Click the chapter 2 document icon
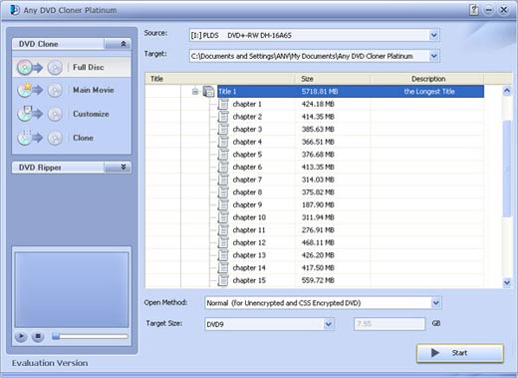This screenshot has height=378, width=518. click(223, 117)
